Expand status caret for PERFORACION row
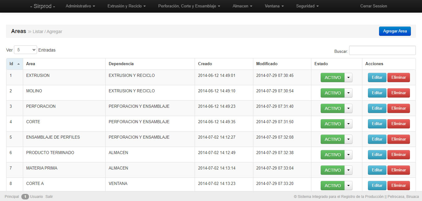This screenshot has height=201, width=422. coord(348,108)
